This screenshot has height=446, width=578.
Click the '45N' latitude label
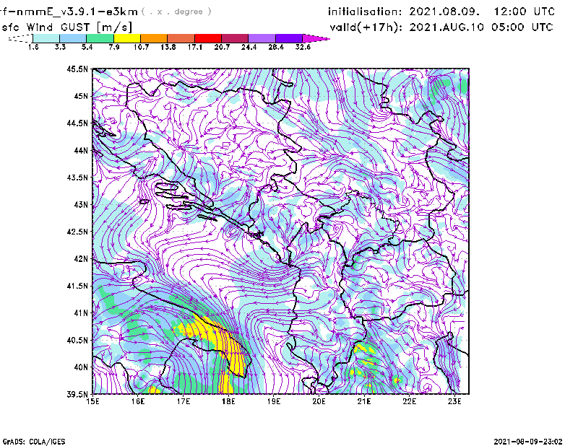coord(81,96)
